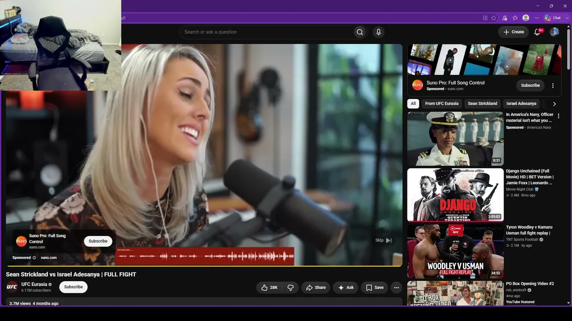
Task: Open Copilot Chat in the browser toolbar
Action: click(552, 18)
